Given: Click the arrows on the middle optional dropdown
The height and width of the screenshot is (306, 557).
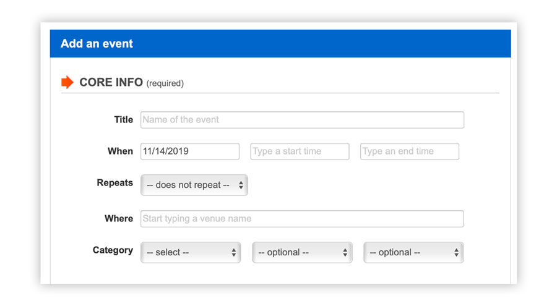Looking at the screenshot, I should tap(345, 252).
